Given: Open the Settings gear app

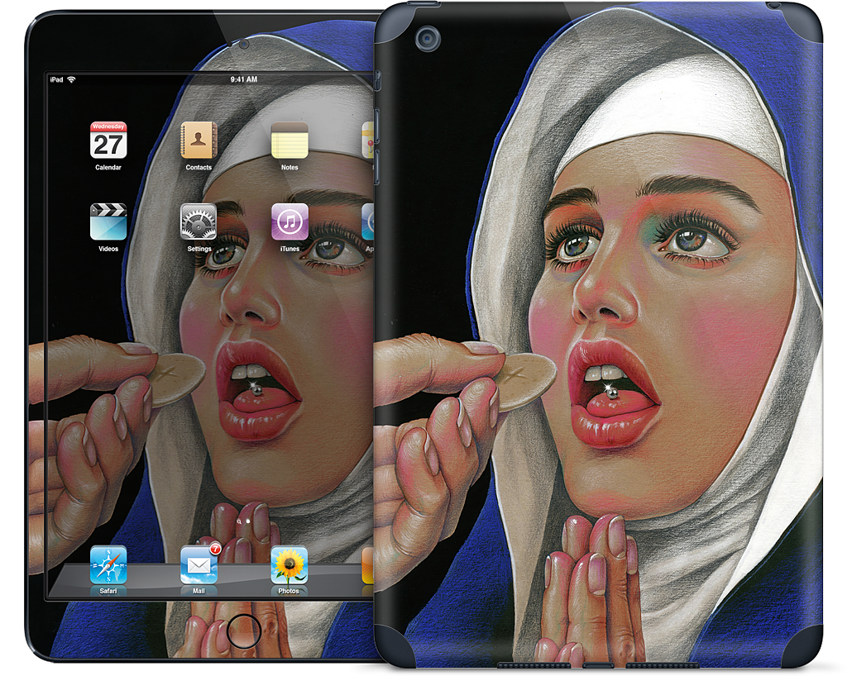Looking at the screenshot, I should tap(199, 221).
